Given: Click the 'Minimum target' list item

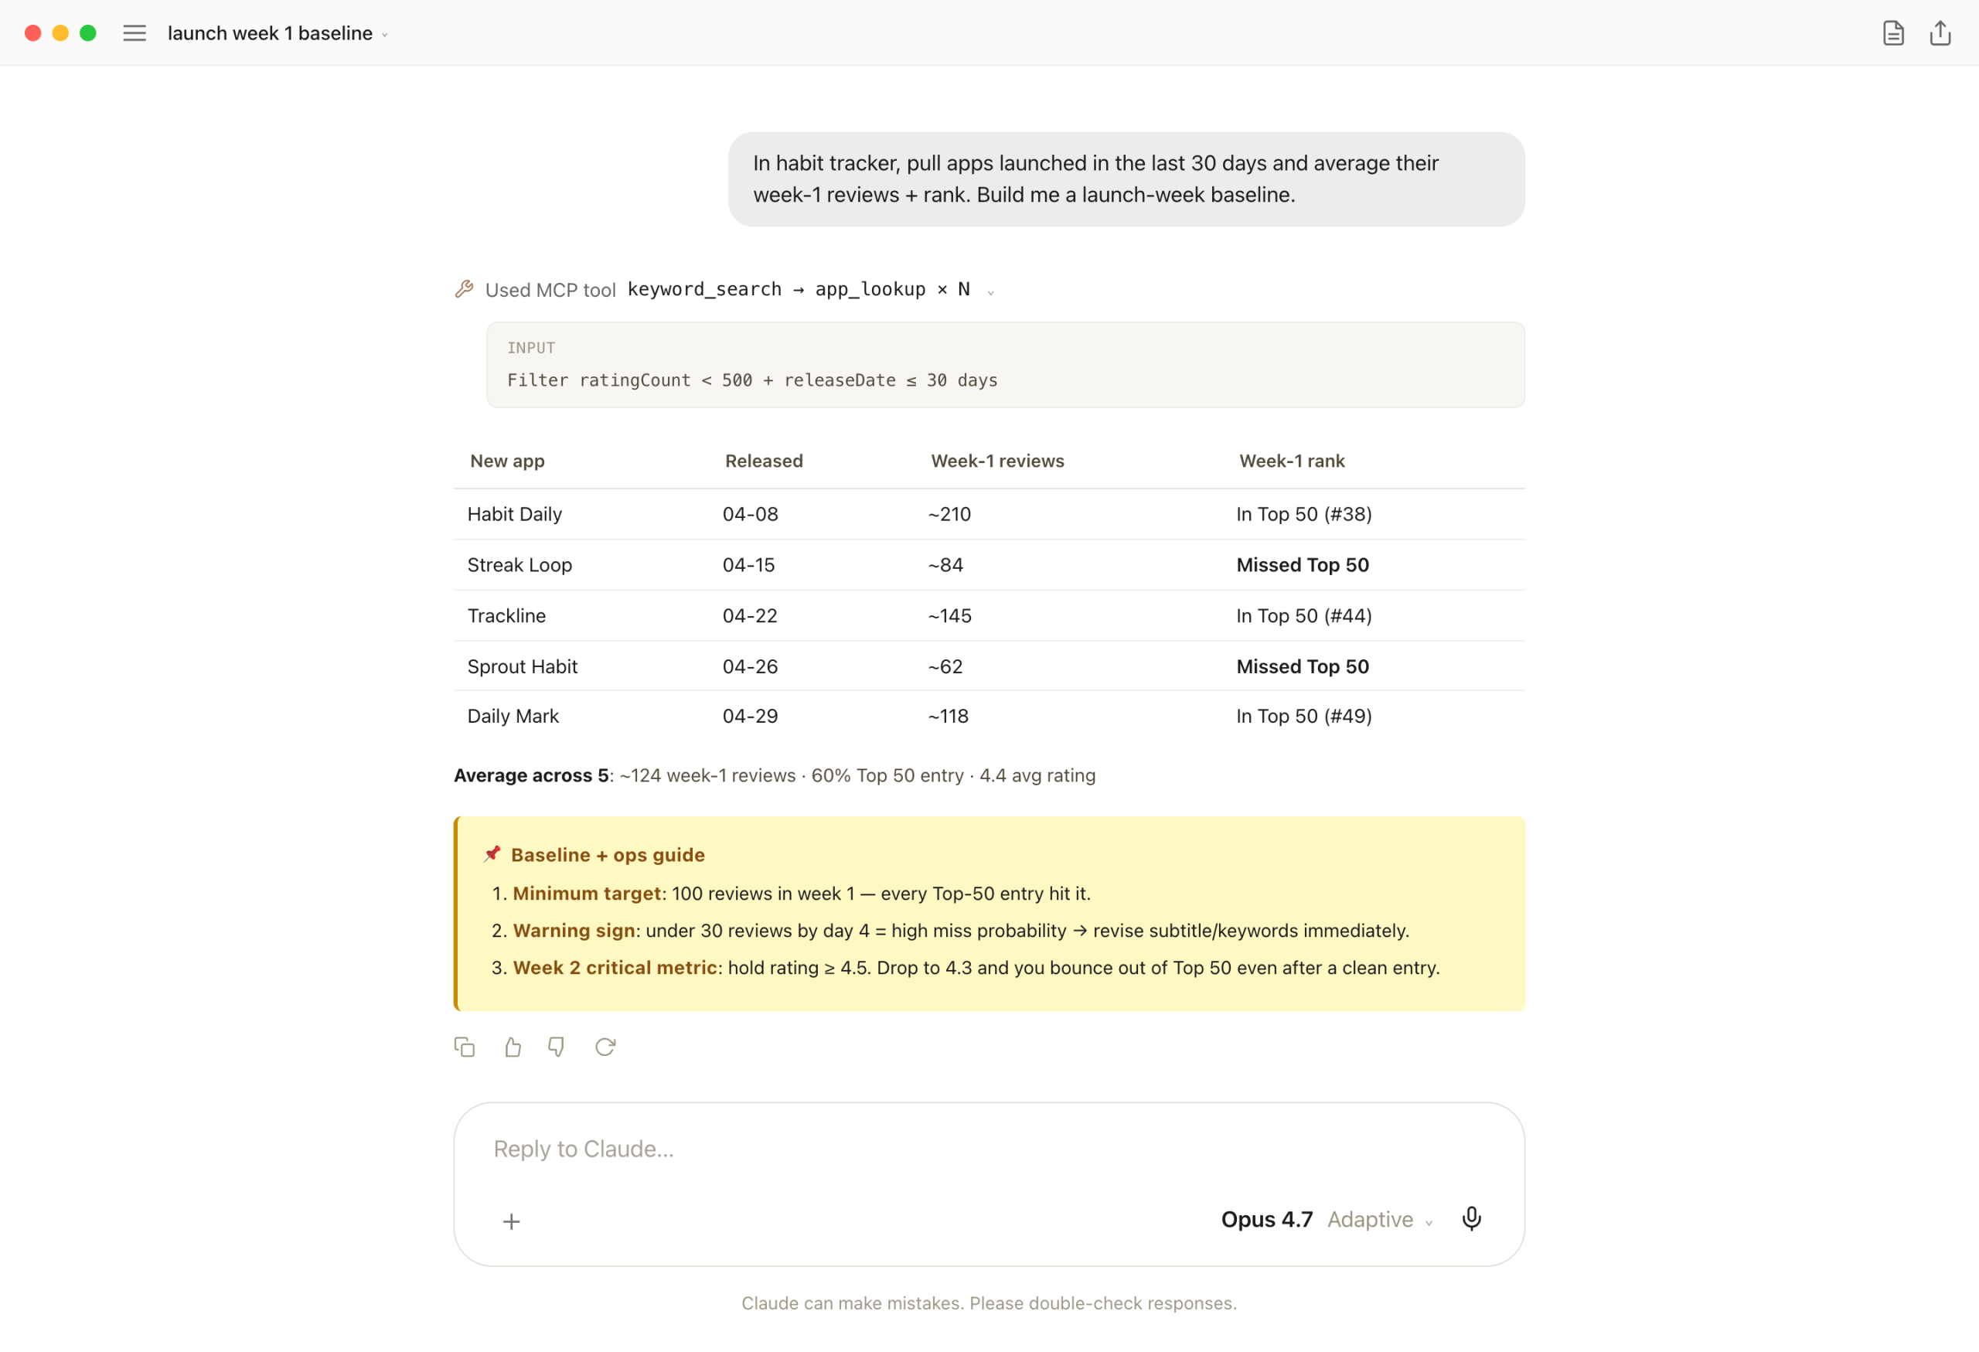Looking at the screenshot, I should [x=791, y=893].
